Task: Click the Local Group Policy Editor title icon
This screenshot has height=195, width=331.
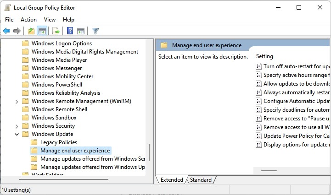Action: [7, 8]
